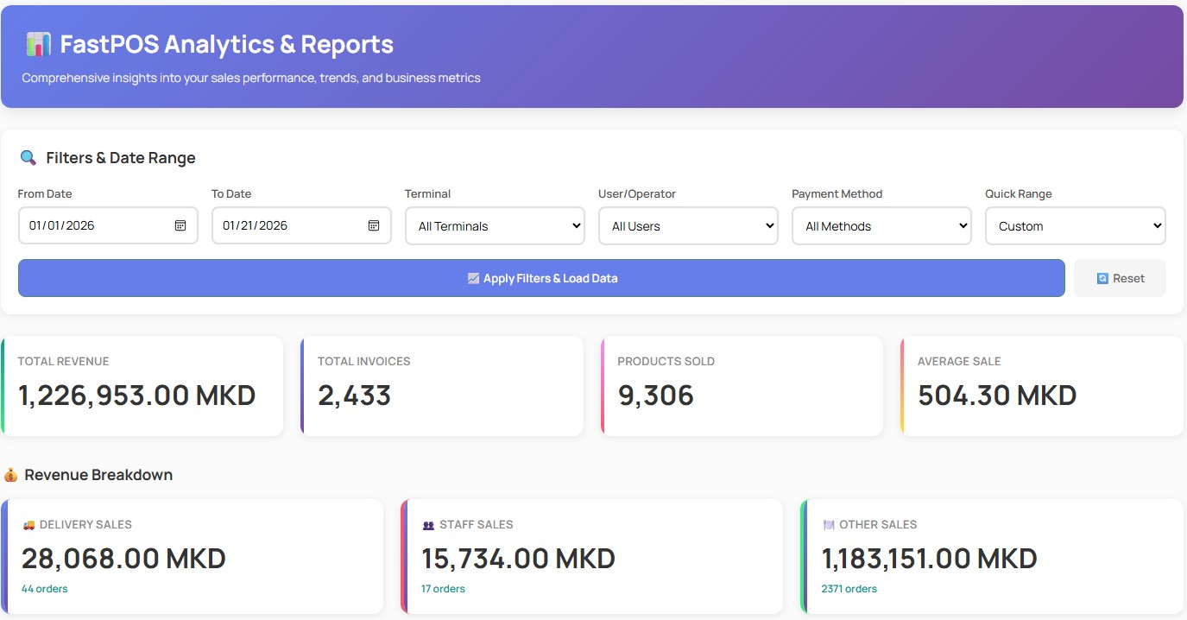Click the flags icon on the Other Sales card
Image resolution: width=1187 pixels, height=620 pixels.
[828, 524]
